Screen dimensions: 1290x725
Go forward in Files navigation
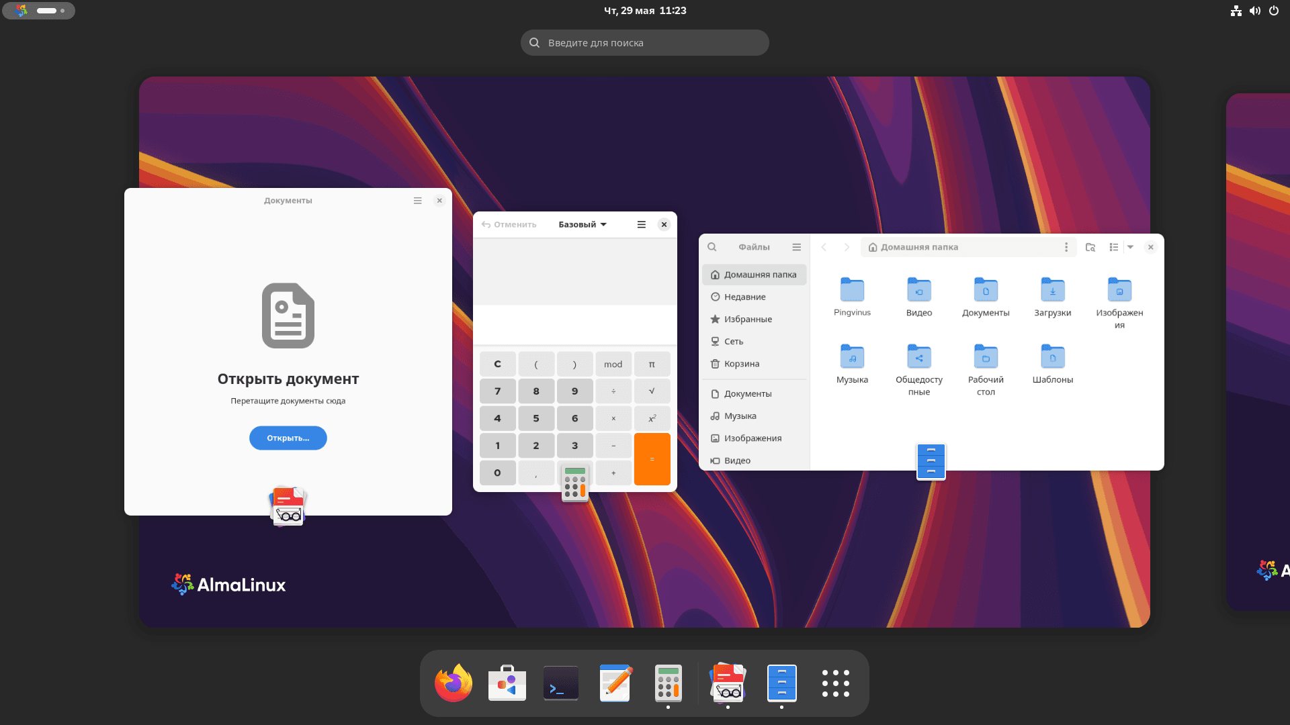847,247
